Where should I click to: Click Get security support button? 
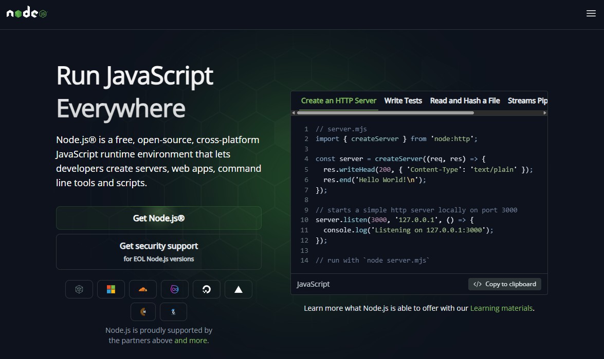[159, 252]
